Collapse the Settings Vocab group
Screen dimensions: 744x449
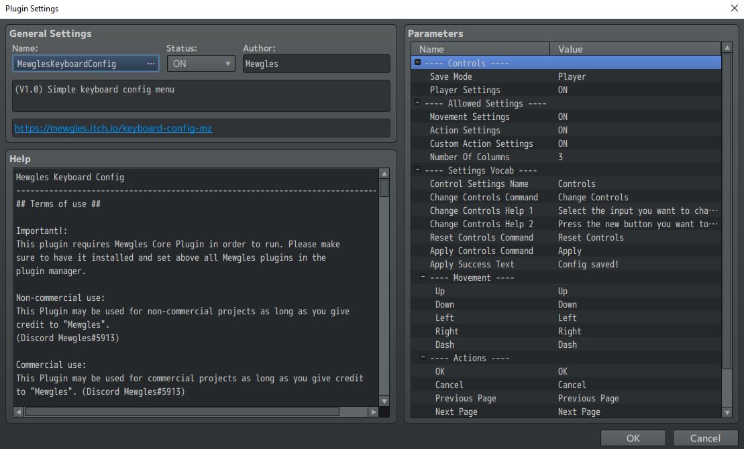click(x=417, y=170)
